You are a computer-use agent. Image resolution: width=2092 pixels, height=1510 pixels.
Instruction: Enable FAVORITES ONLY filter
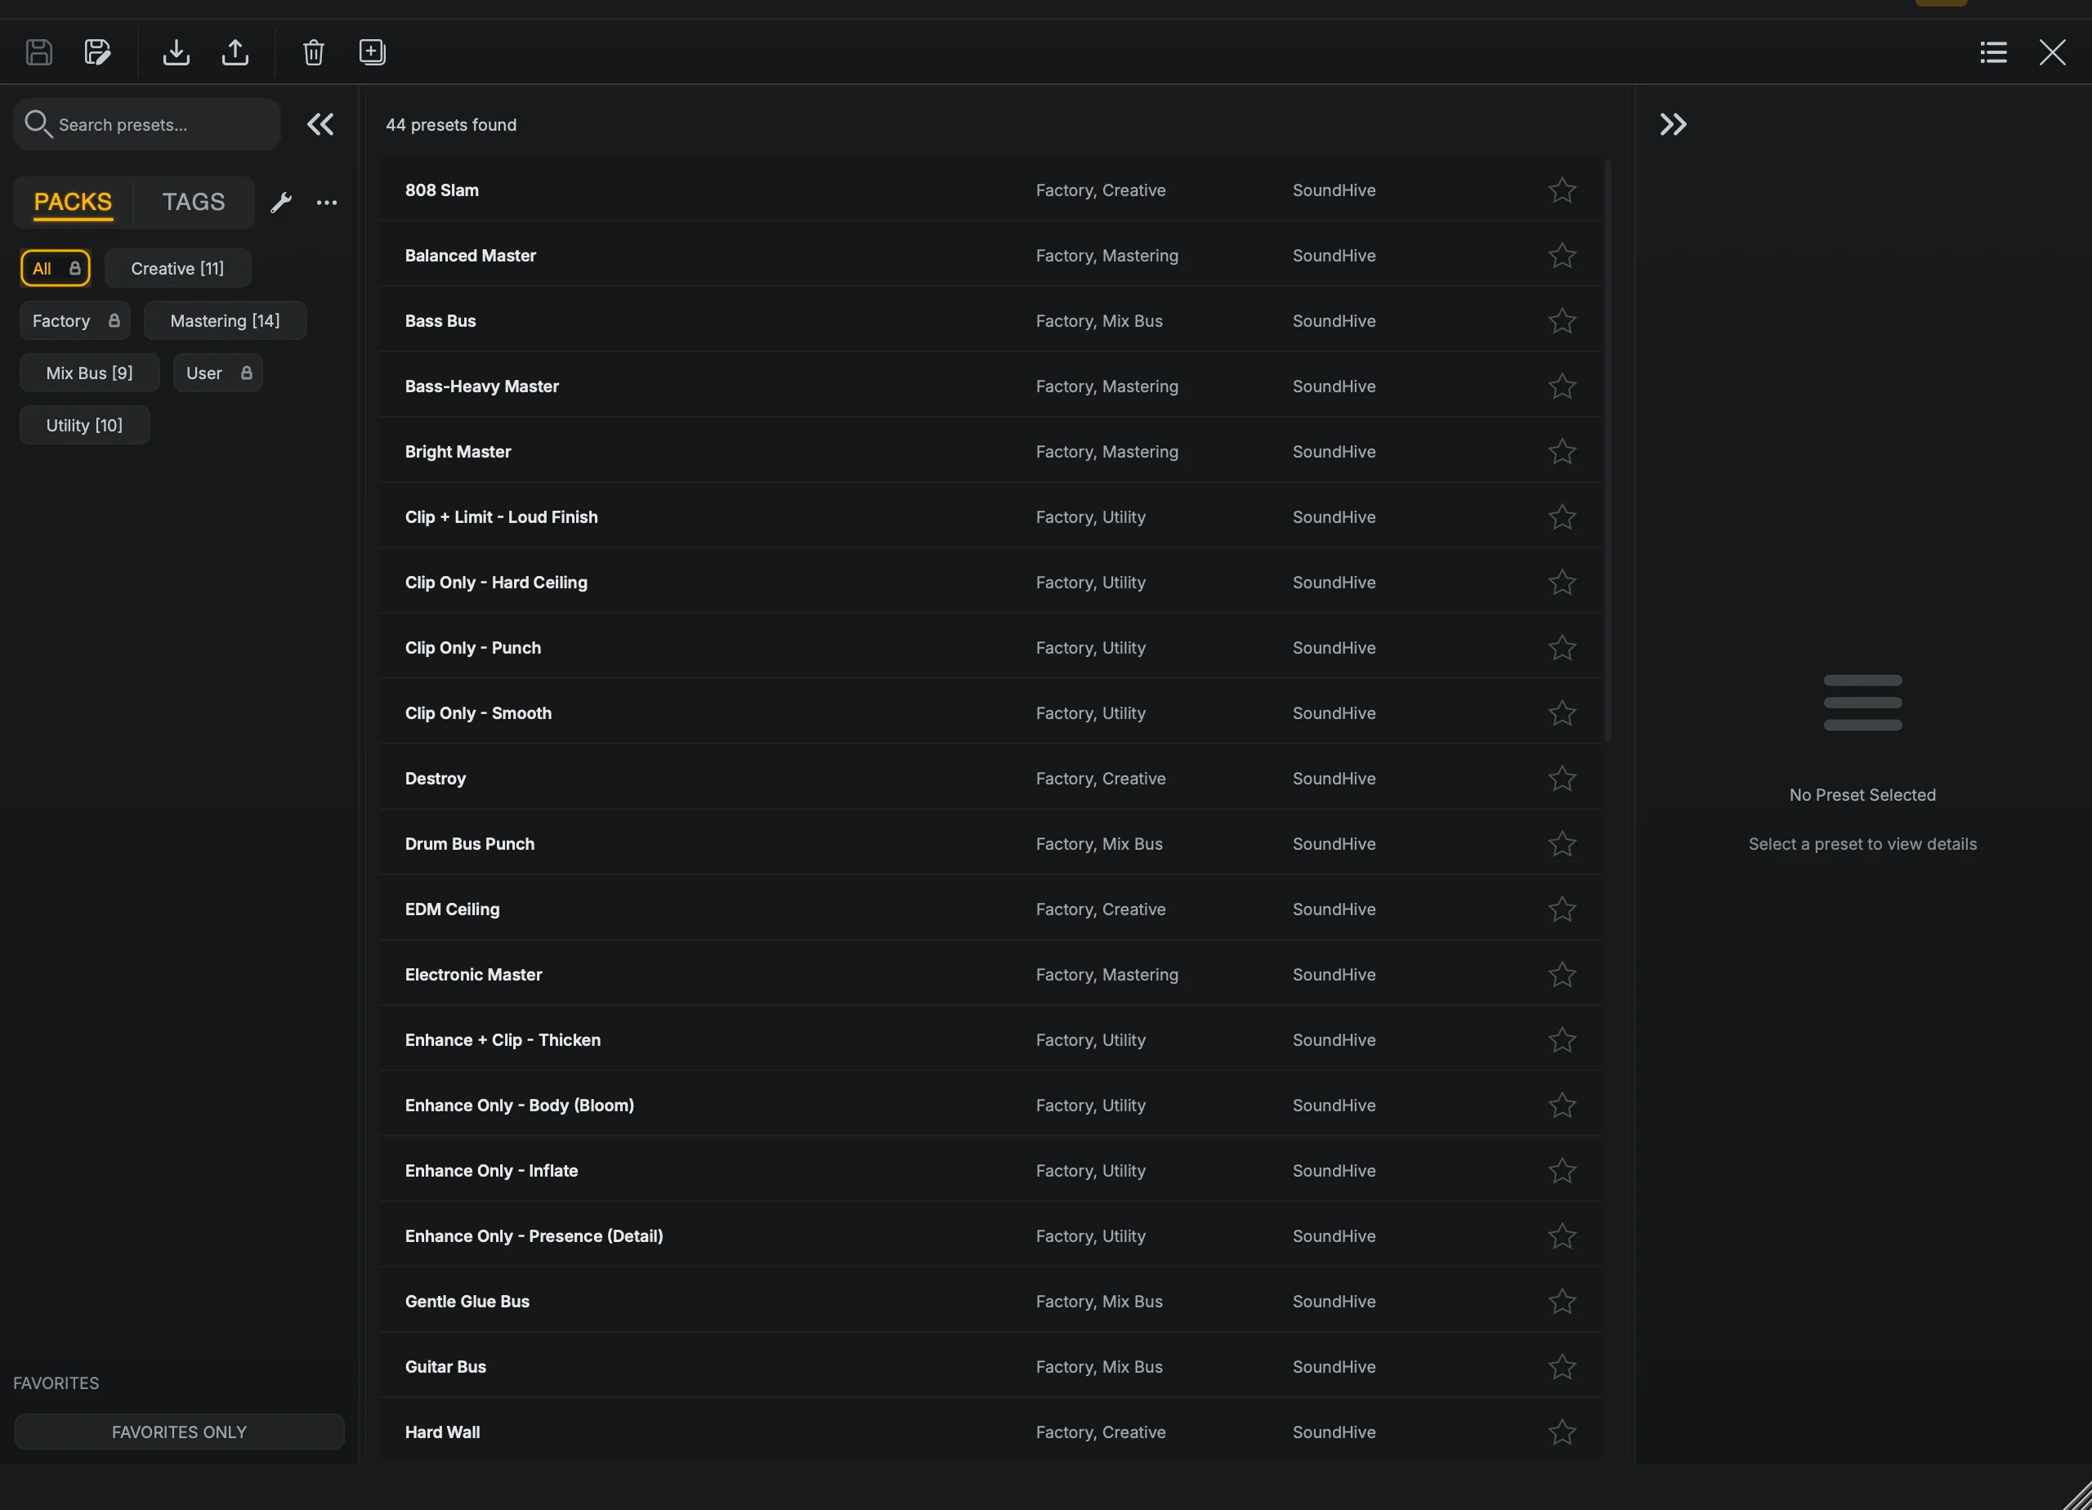(179, 1432)
